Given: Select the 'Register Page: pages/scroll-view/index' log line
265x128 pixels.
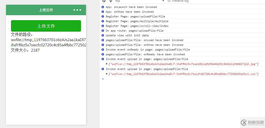Looking at the screenshot, I should [x=137, y=26].
